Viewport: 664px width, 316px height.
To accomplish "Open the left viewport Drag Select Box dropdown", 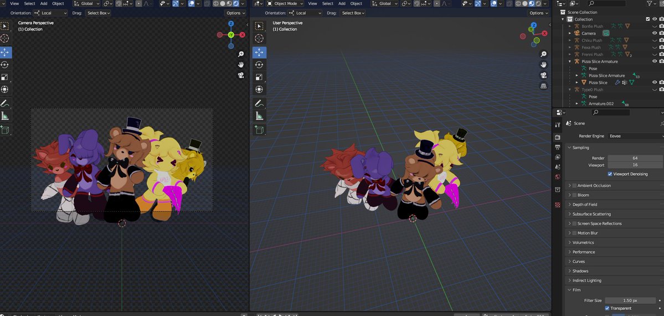I will click(x=98, y=13).
